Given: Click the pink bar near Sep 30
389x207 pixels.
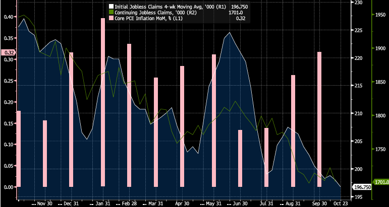Looking at the screenshot, I should tap(319, 119).
